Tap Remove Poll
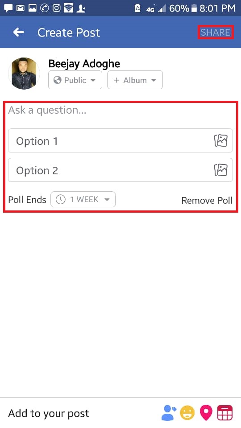The height and width of the screenshot is (428, 241). click(207, 200)
